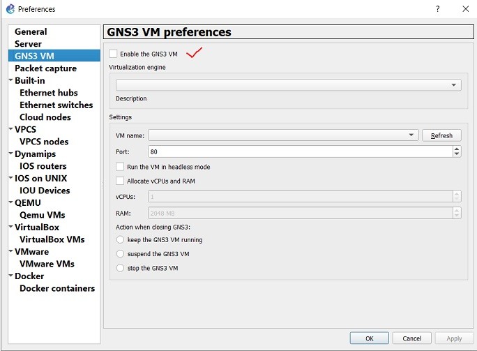Open VirtualBox VMs settings
Screen dimensions: 477x351
pyautogui.click(x=52, y=239)
